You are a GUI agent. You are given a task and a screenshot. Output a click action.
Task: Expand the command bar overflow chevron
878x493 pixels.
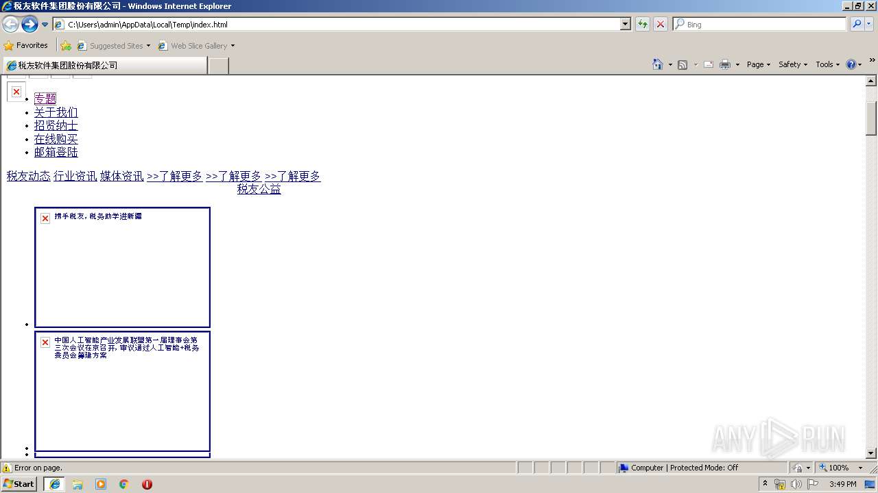click(x=872, y=60)
